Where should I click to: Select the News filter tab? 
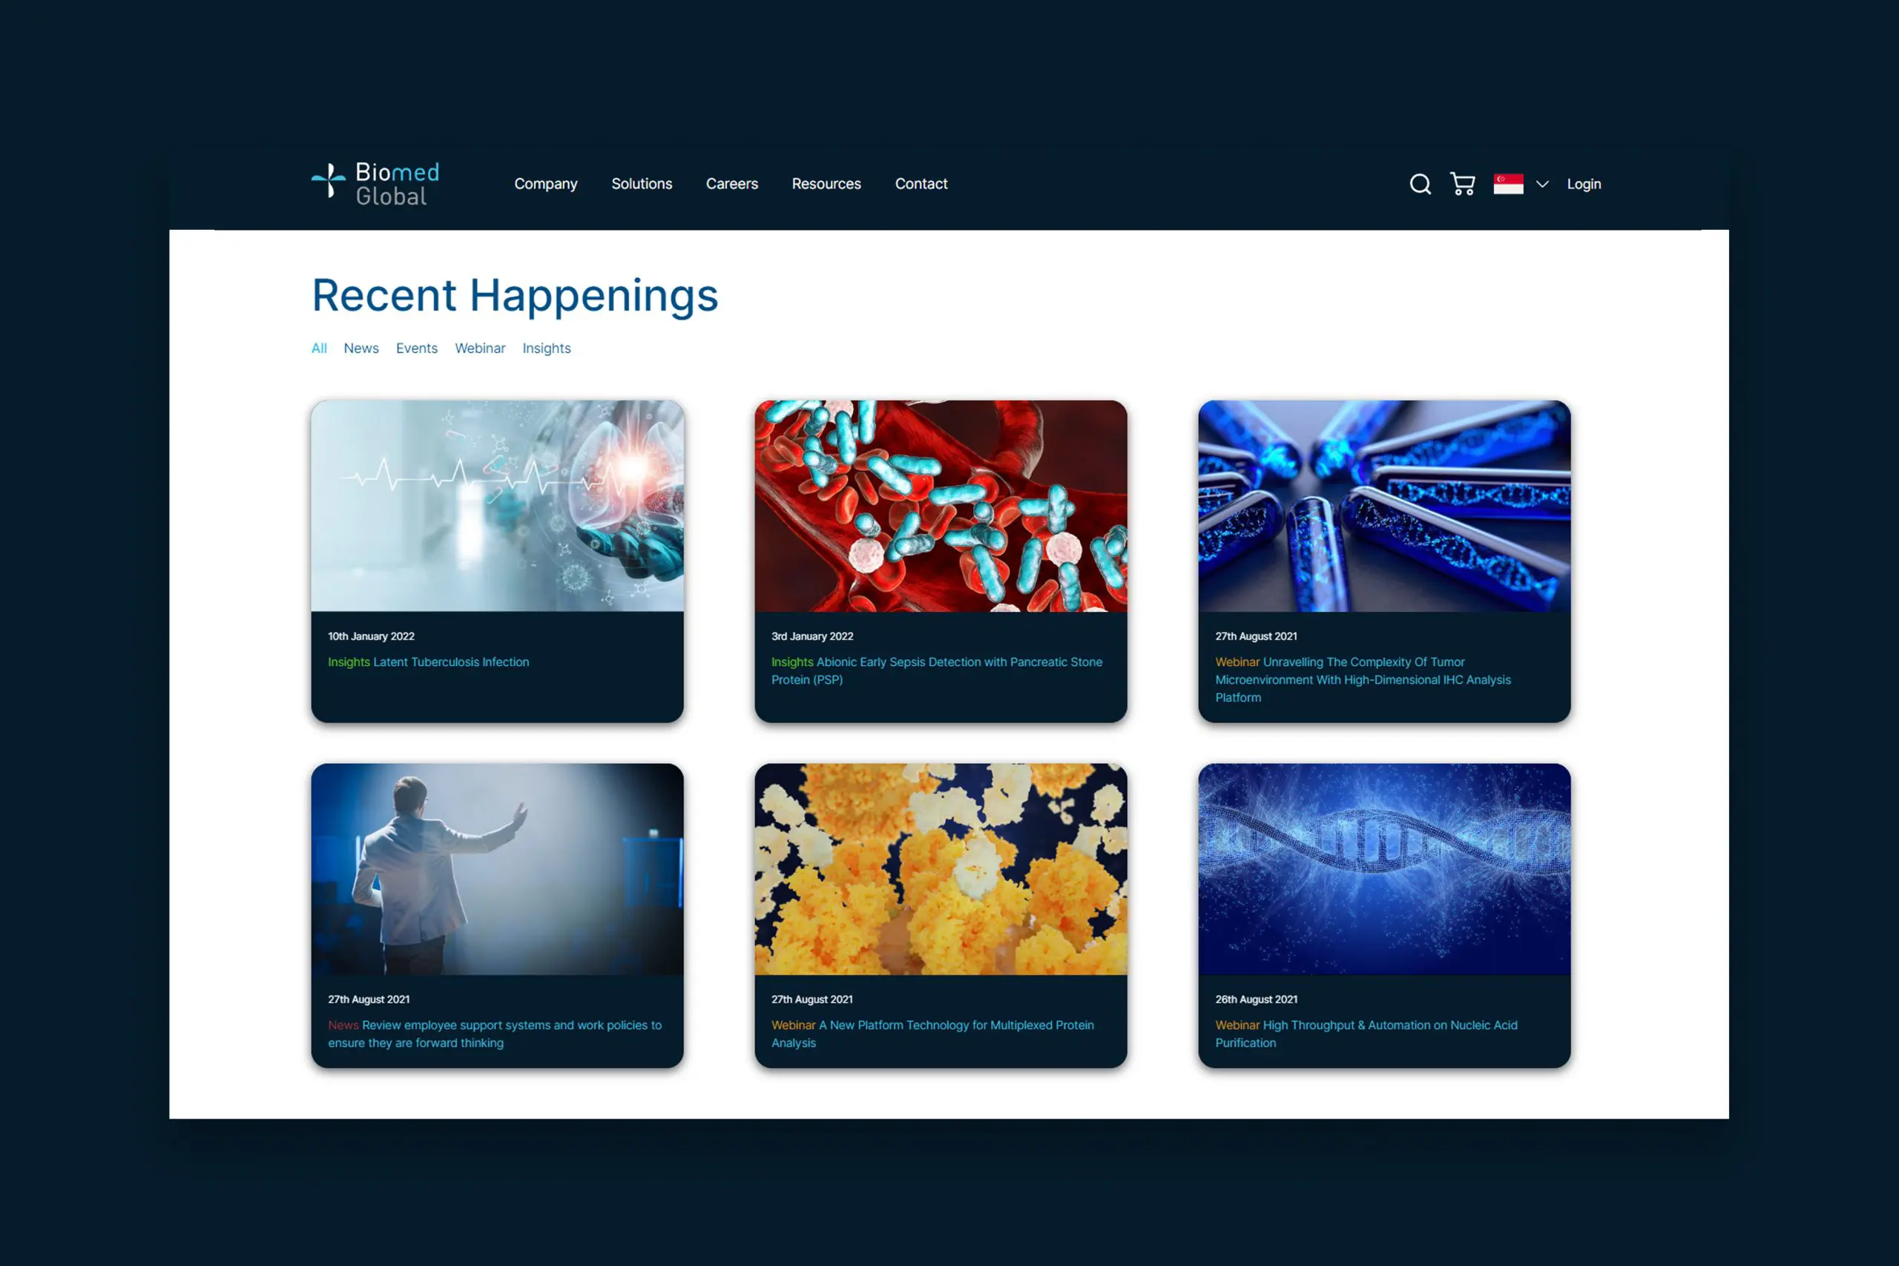click(x=361, y=348)
